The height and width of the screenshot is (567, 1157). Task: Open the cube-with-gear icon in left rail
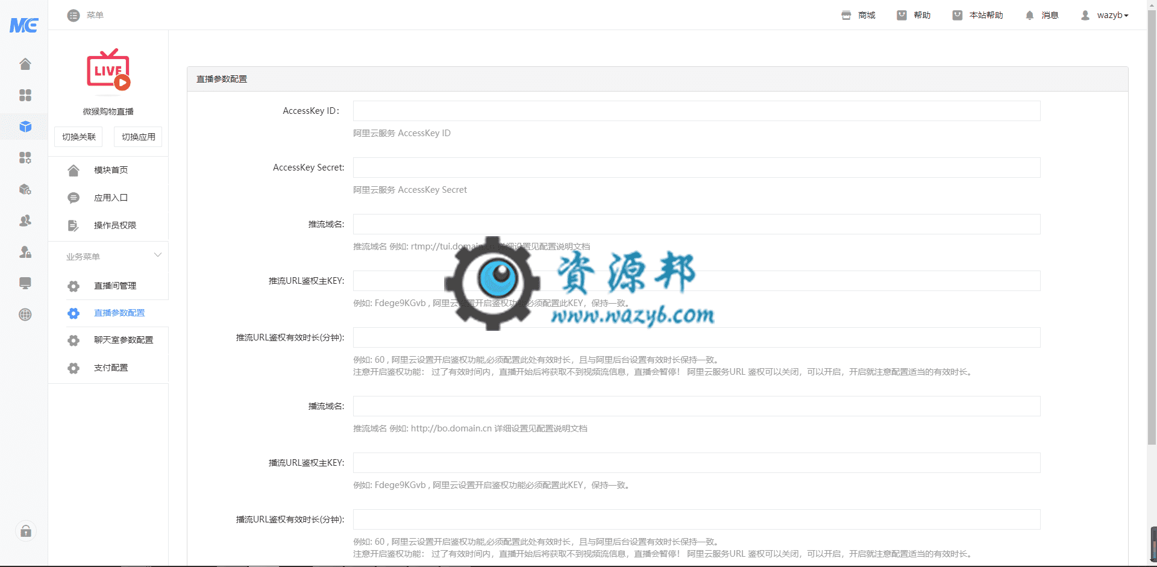point(25,189)
